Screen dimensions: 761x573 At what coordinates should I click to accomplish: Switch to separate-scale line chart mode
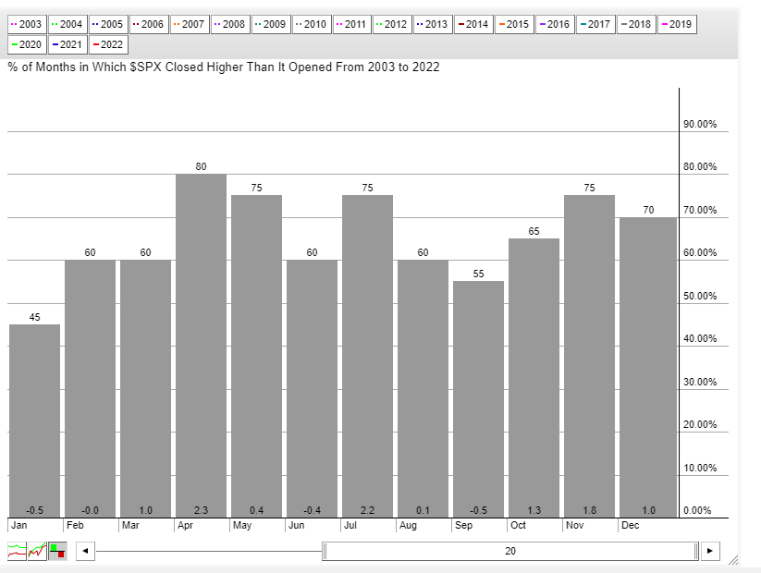(x=17, y=551)
